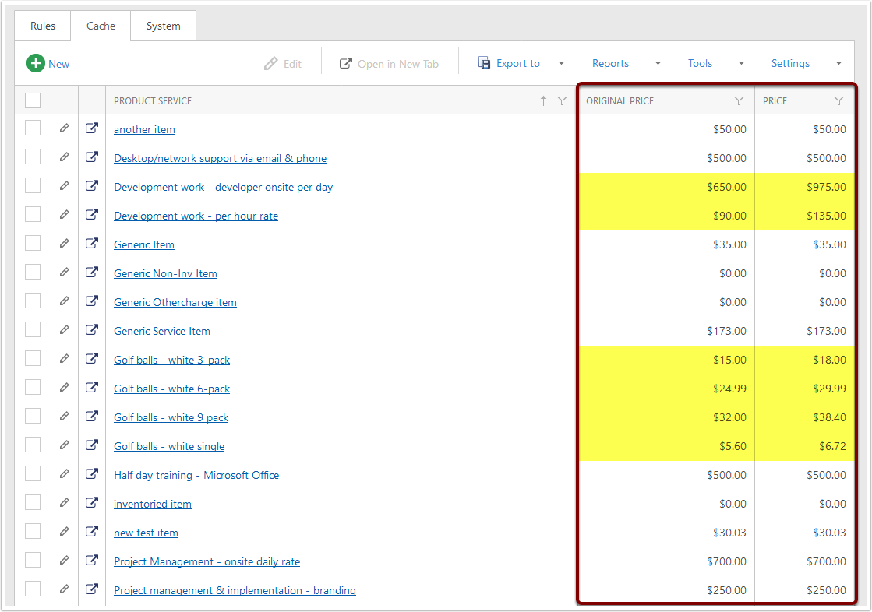Viewport: 872px width, 612px height.
Task: Tick the Development work developer onsite checkbox
Action: point(33,185)
